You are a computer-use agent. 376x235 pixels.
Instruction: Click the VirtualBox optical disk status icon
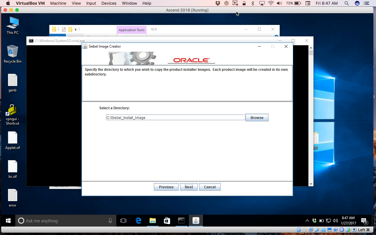(304, 230)
